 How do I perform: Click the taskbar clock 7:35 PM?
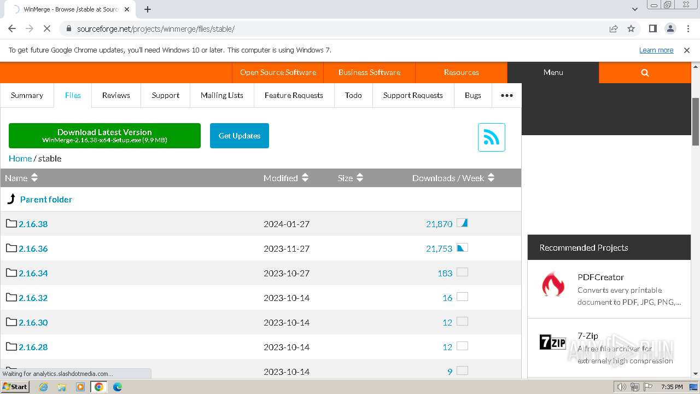click(672, 387)
